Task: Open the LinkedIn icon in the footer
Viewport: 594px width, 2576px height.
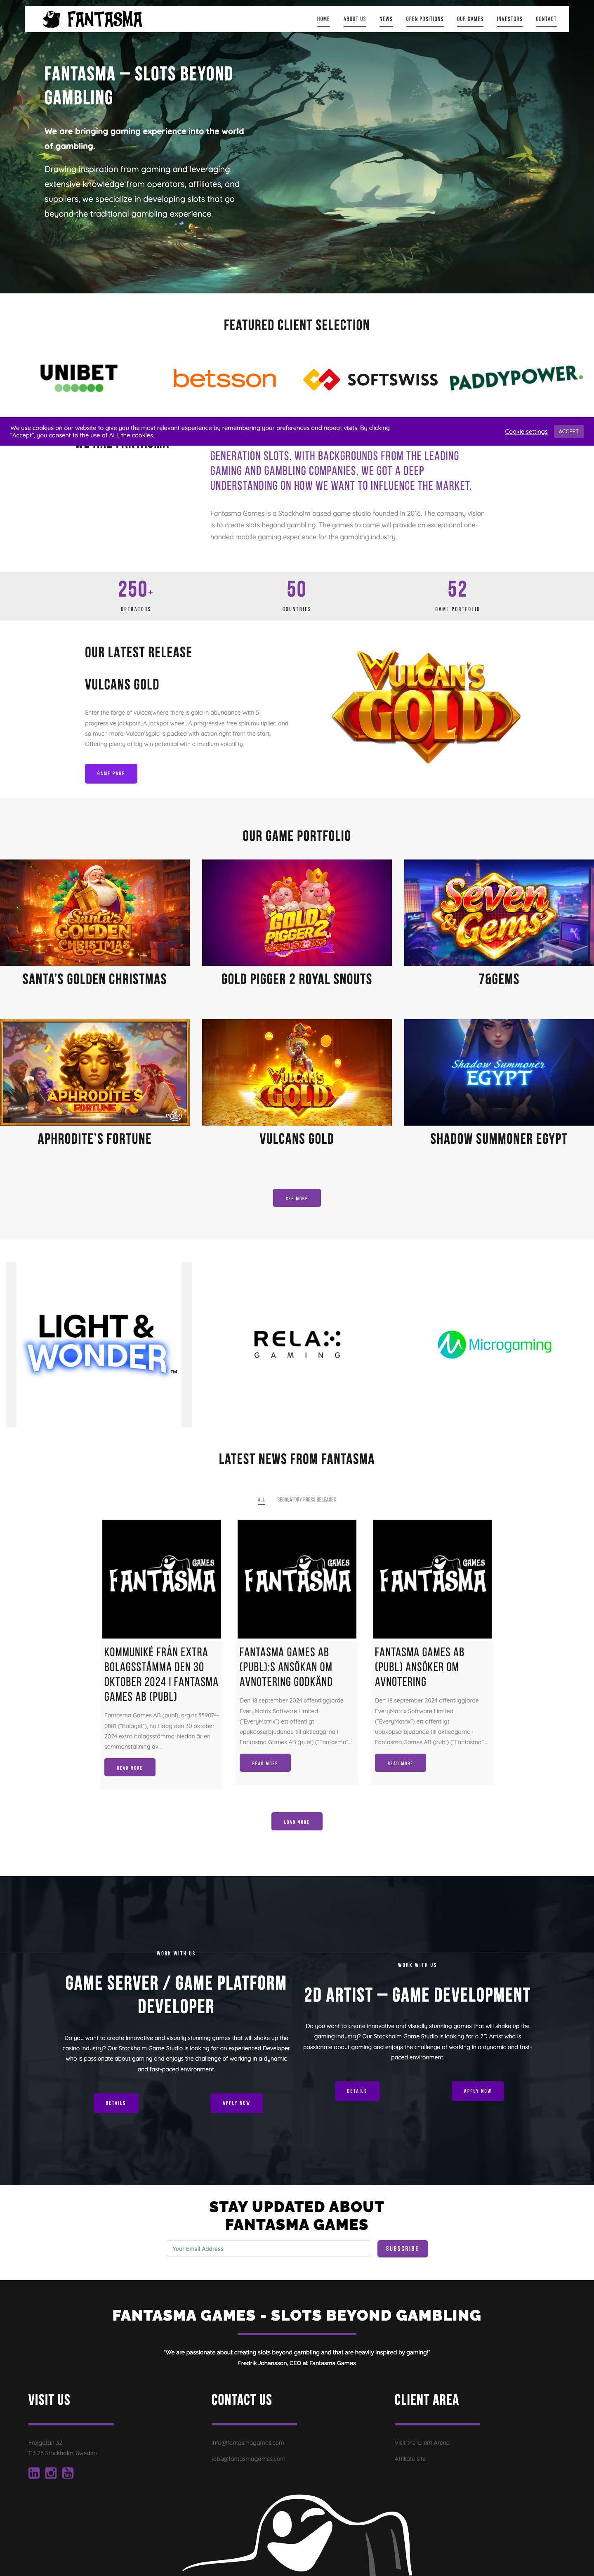Action: click(34, 2473)
